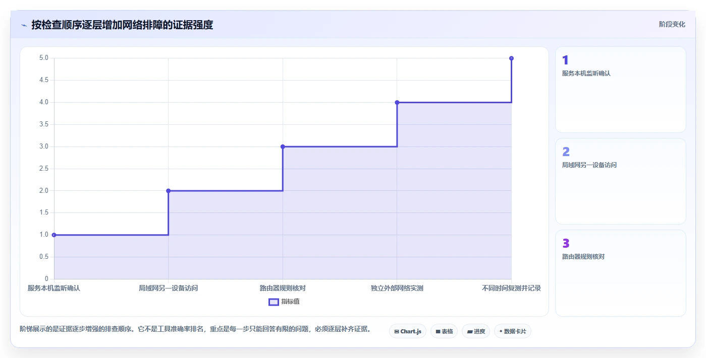Click y-axis tick label 4.0
Screen dimensions: 706x358
44,102
